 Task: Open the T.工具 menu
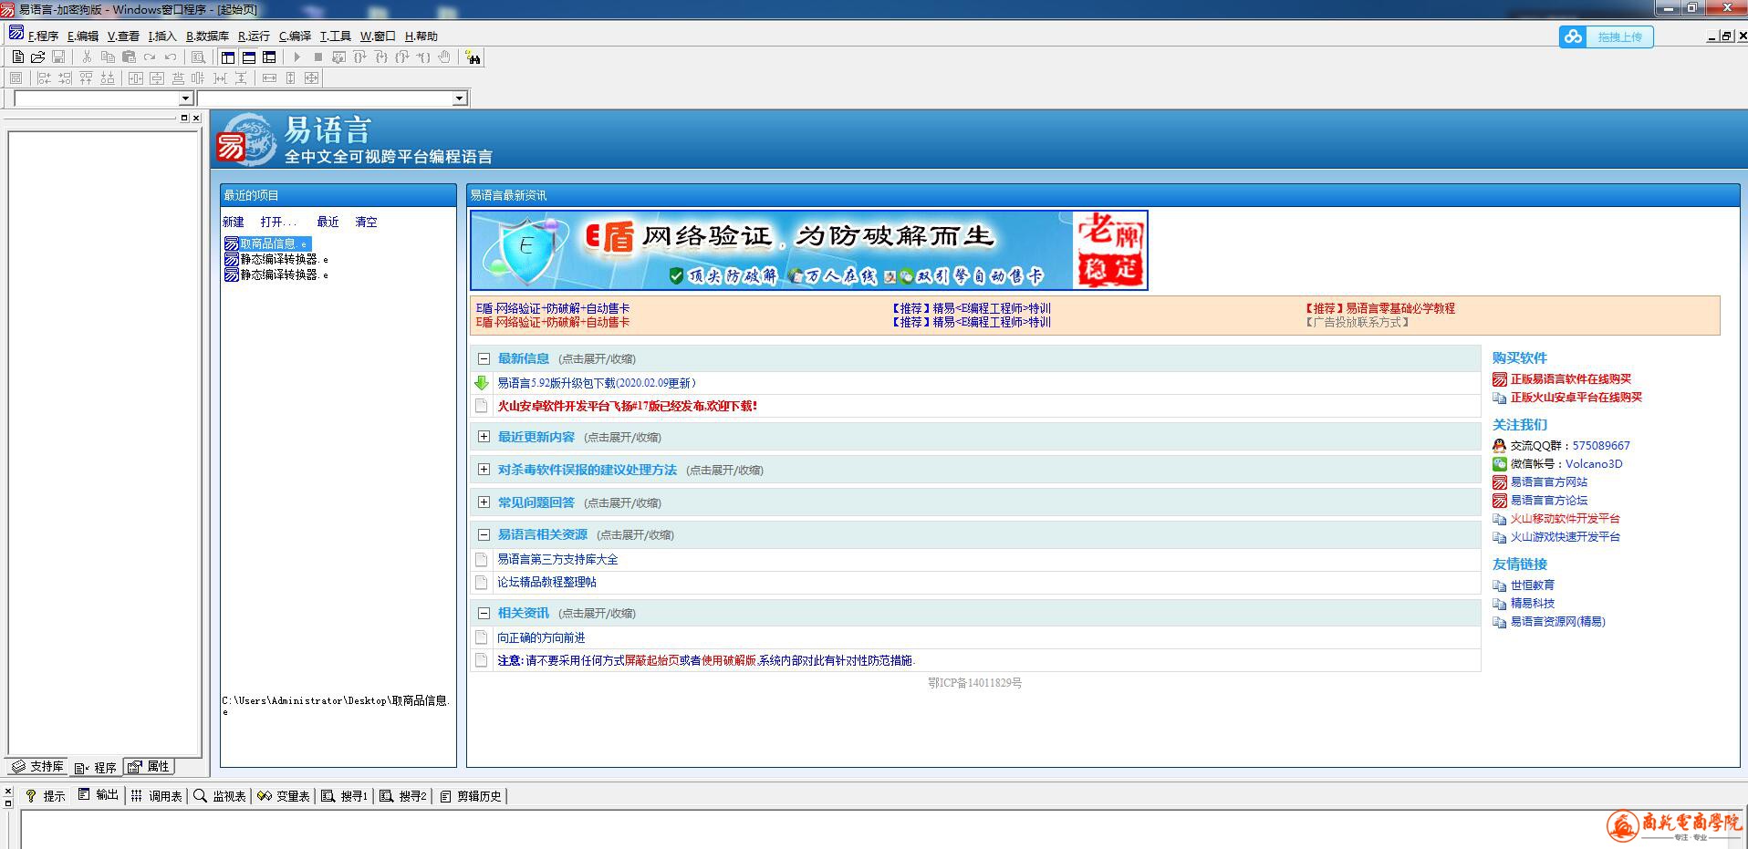click(335, 36)
